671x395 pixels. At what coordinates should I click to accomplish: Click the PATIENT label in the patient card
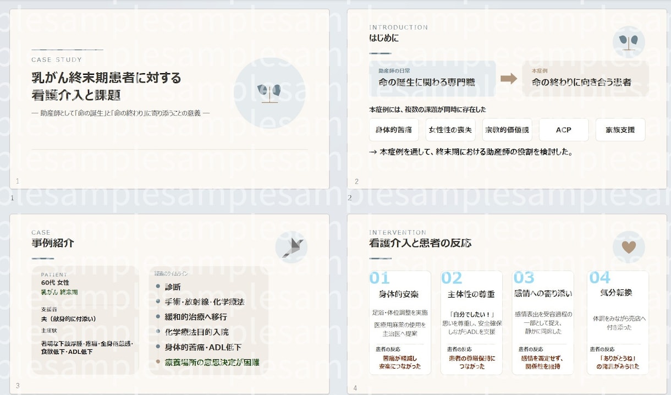(x=54, y=275)
